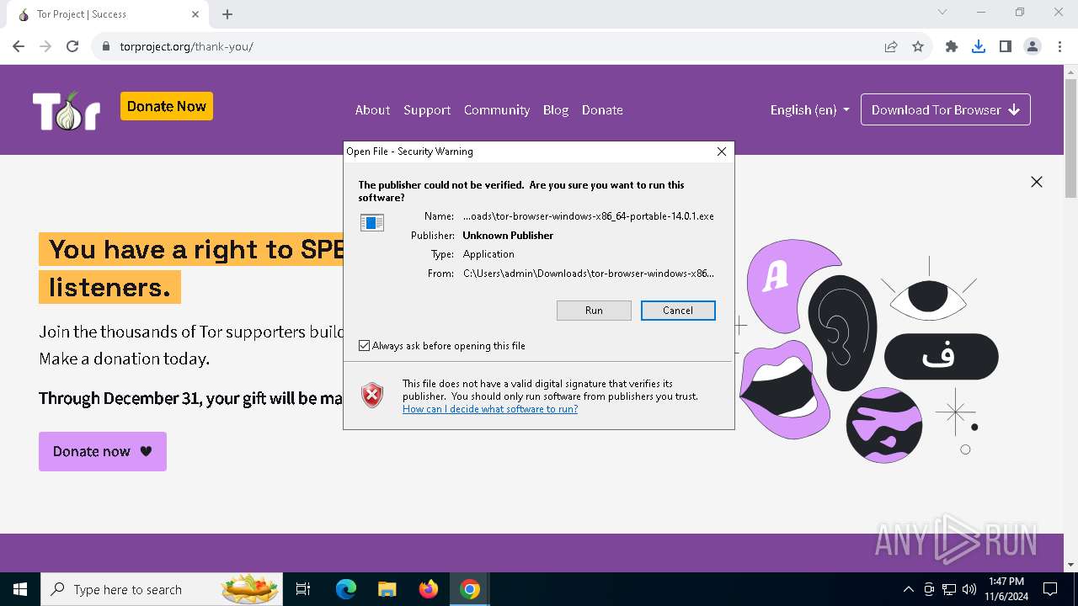Open Windows notification center
This screenshot has height=606, width=1078.
click(x=1050, y=589)
